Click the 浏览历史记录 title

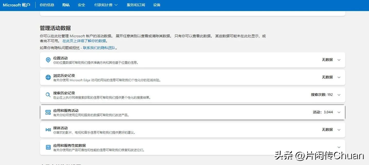pos(64,76)
